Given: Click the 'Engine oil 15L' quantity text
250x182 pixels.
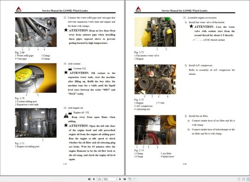Looking at the screenshot, I should click(x=81, y=112).
